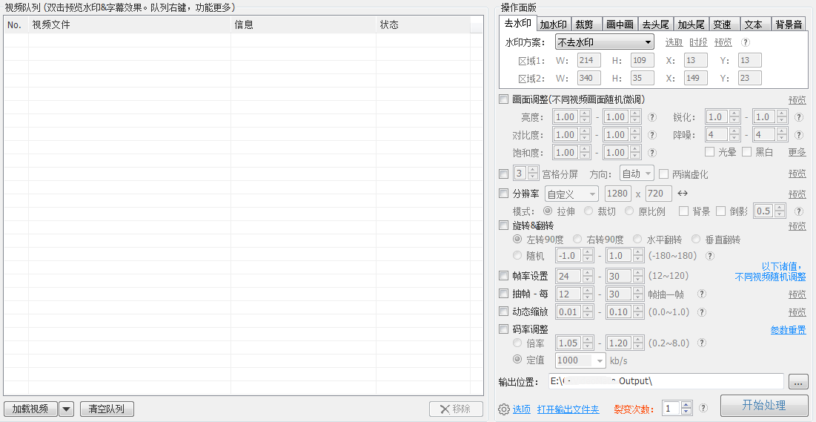The width and height of the screenshot is (816, 422).
Task: Enable the 旋转&翻转 checkbox
Action: click(x=504, y=225)
